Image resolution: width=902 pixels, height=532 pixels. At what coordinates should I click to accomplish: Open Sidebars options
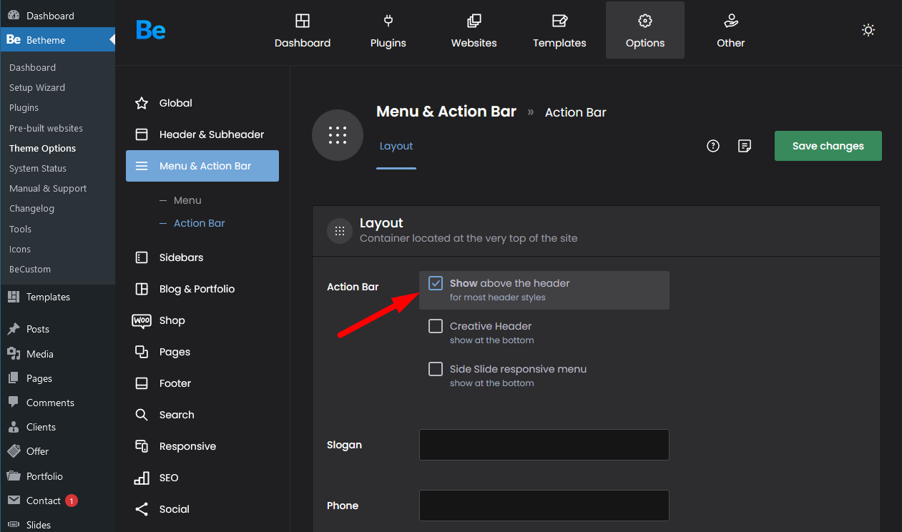click(202, 257)
